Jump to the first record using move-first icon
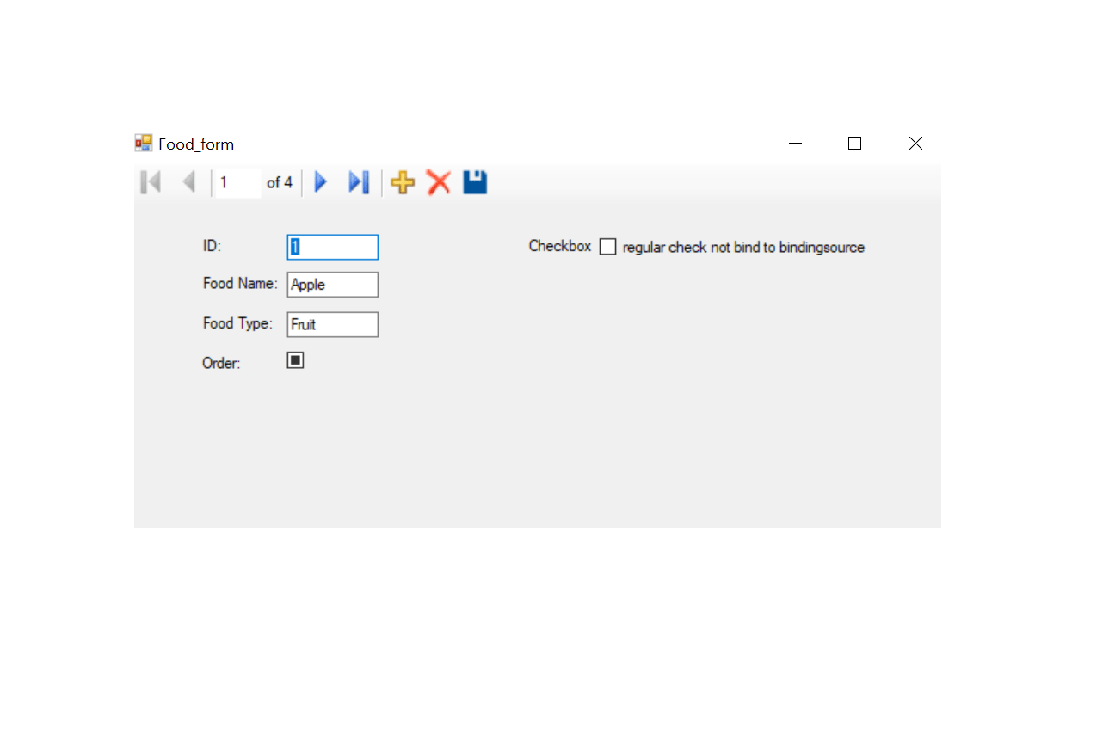This screenshot has height=743, width=1115. click(151, 181)
